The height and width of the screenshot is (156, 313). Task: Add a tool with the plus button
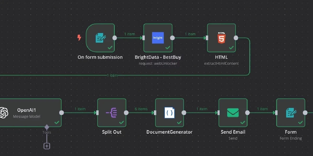click(47, 146)
